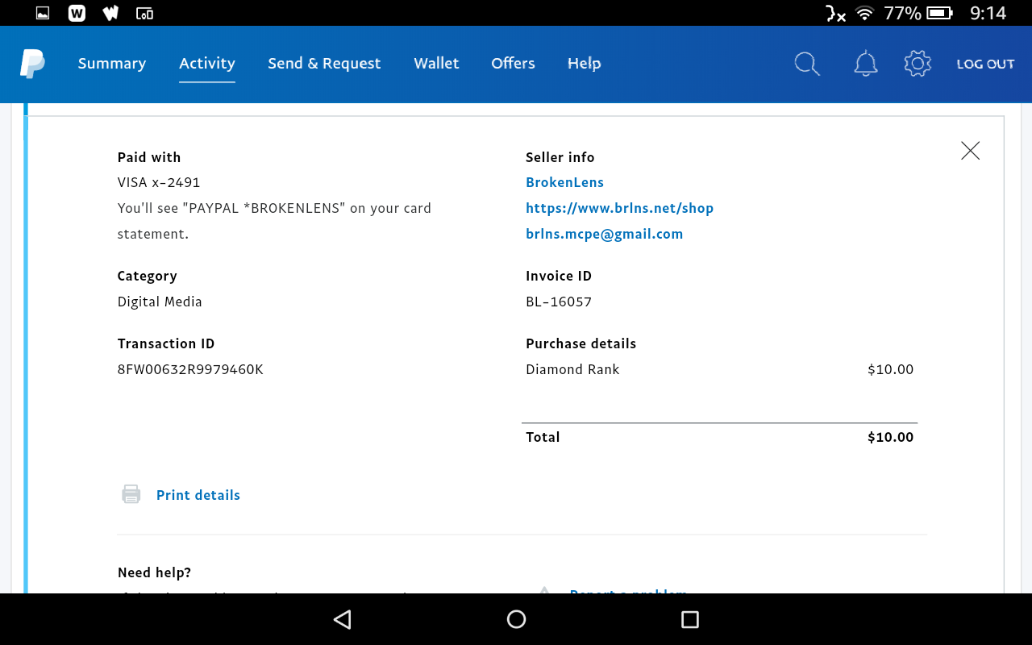Tap the Android recent apps square
The image size is (1032, 645).
click(689, 619)
